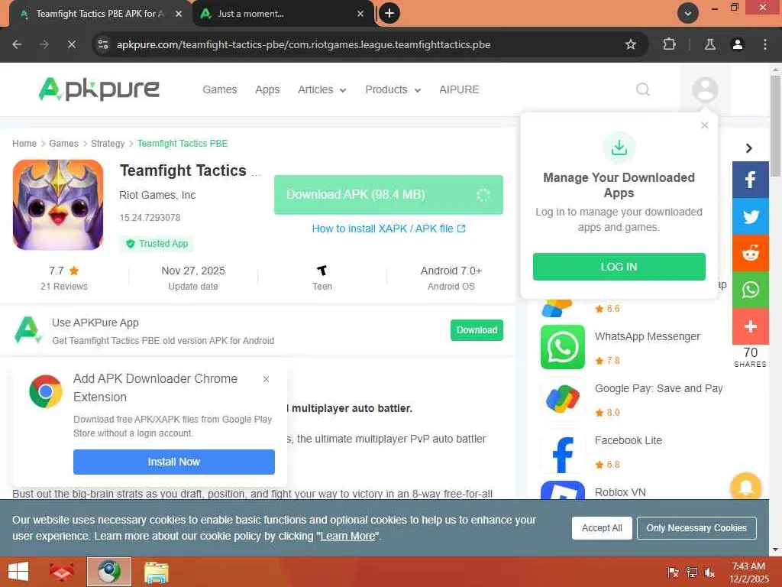Viewport: 782px width, 587px height.
Task: Accept All cookies
Action: 602,528
